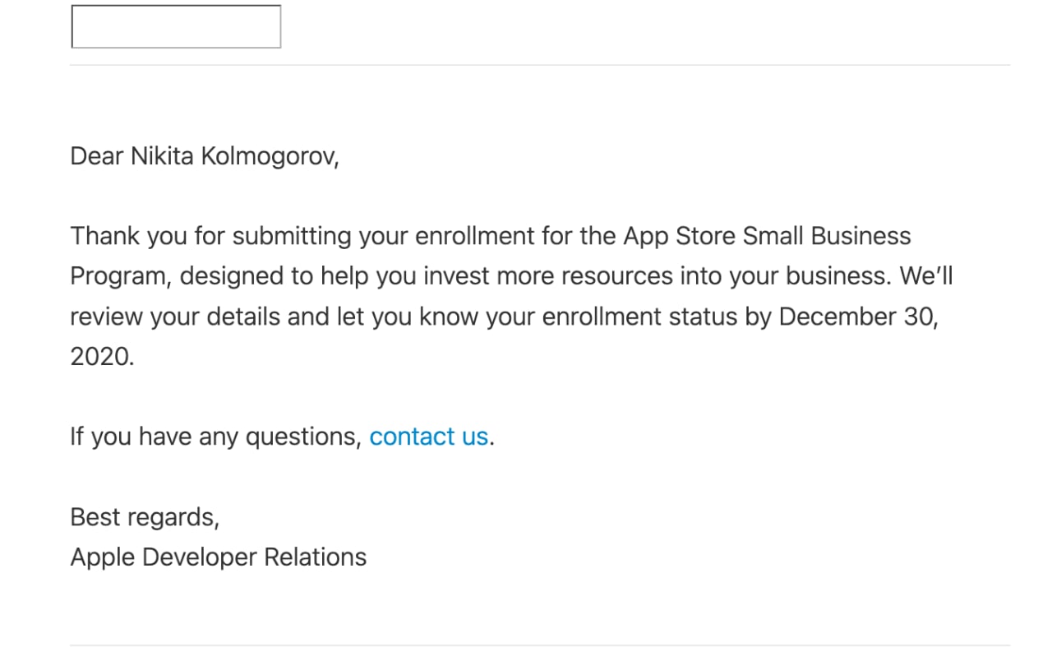Click the Apple Developer Relations signature
This screenshot has width=1052, height=647.
point(219,557)
